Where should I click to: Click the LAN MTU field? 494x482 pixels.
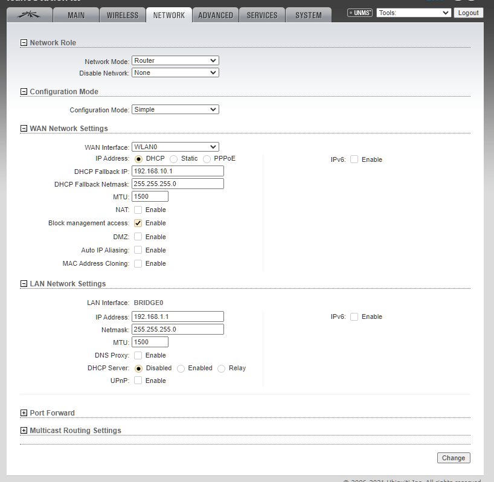tap(150, 342)
